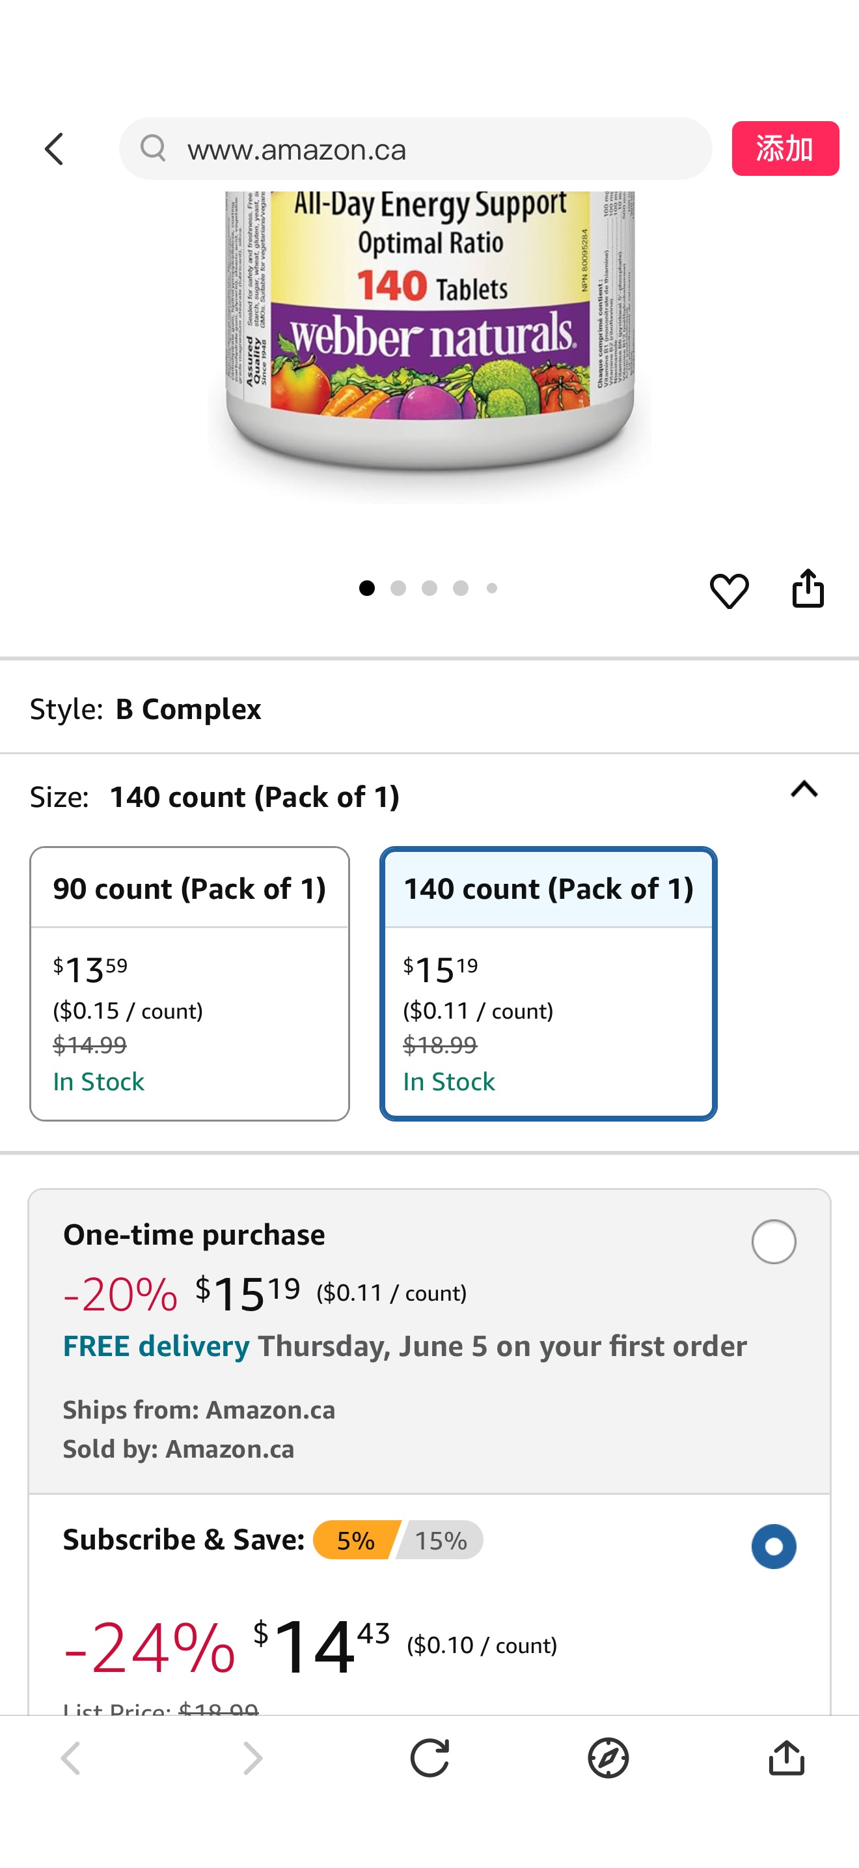Viewport: 859px width, 1868px height.
Task: Click the search magnifier icon in address bar
Action: [x=153, y=149]
